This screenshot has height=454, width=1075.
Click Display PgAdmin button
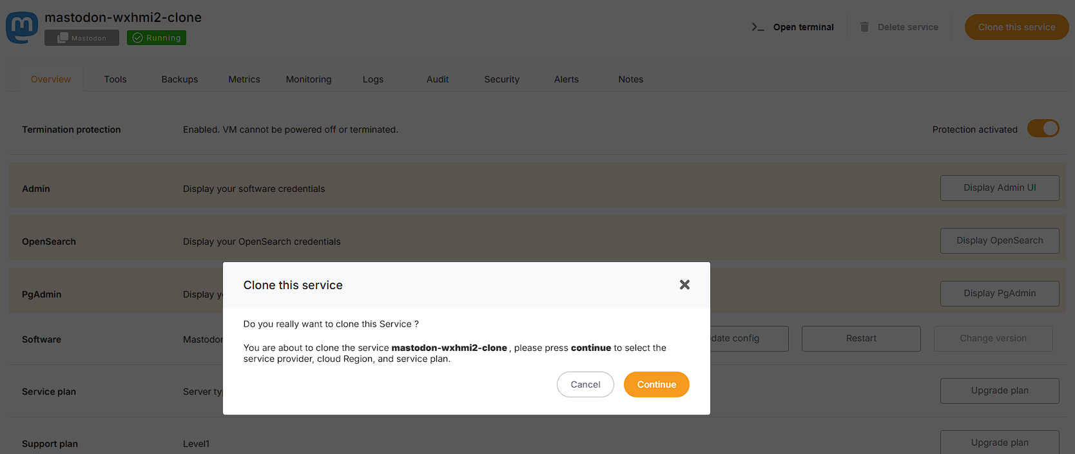(x=999, y=294)
